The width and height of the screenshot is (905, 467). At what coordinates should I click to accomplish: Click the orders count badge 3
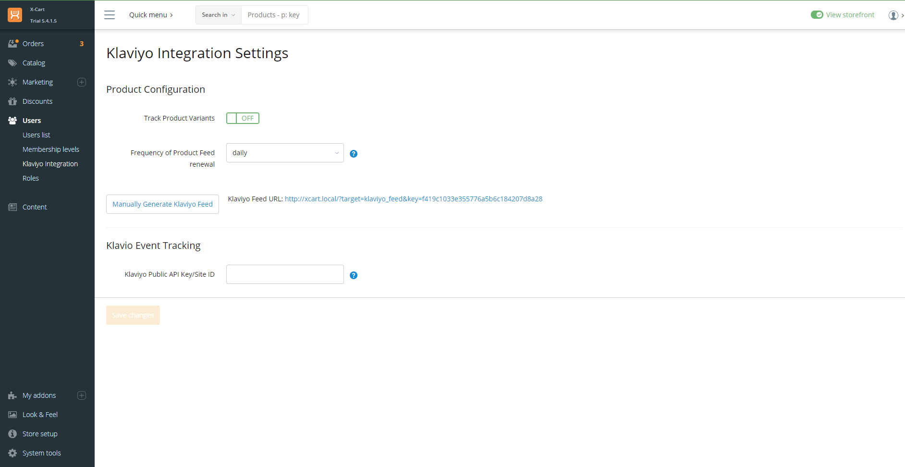(82, 44)
